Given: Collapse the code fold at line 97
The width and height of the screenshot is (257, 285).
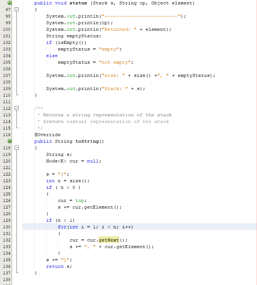Looking at the screenshot, I should [x=16, y=9].
